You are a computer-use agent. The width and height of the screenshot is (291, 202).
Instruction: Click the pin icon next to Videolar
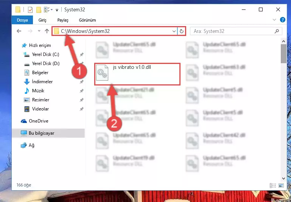point(81,109)
